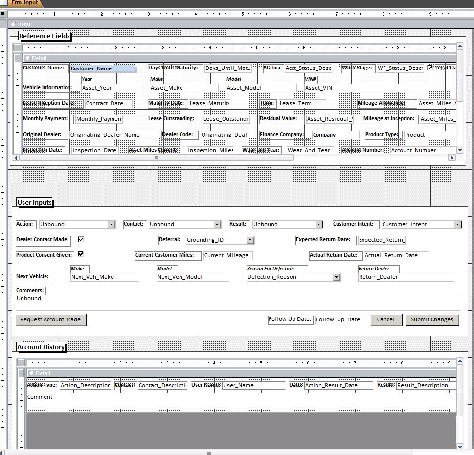Viewport: 474px width, 455px height.
Task: Click the Reference Fields subform selector square
Action: [18, 48]
